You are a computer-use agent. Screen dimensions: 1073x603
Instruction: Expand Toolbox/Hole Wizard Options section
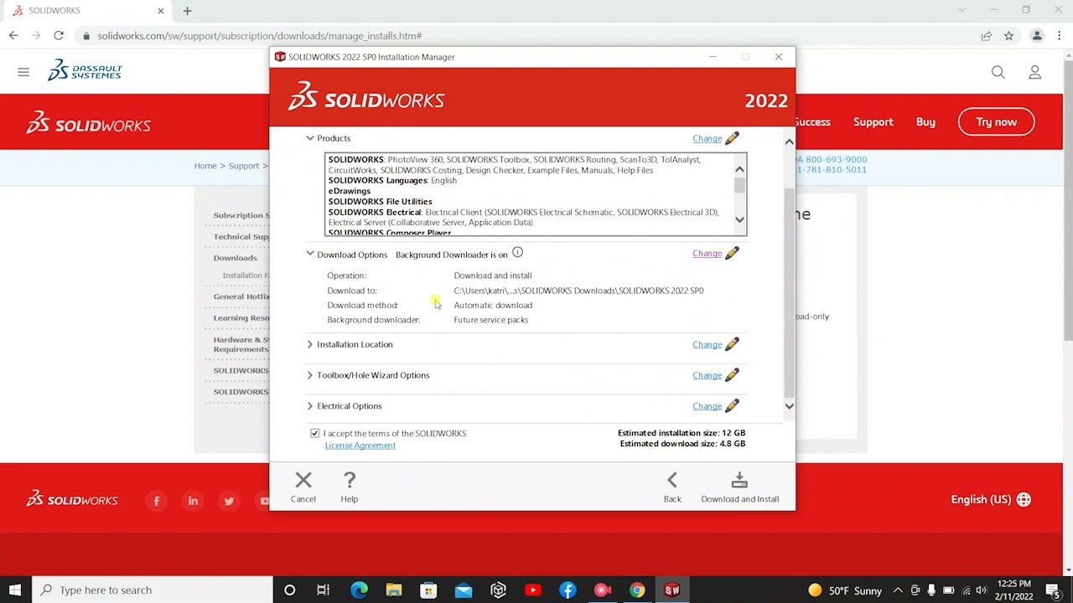[x=309, y=375]
